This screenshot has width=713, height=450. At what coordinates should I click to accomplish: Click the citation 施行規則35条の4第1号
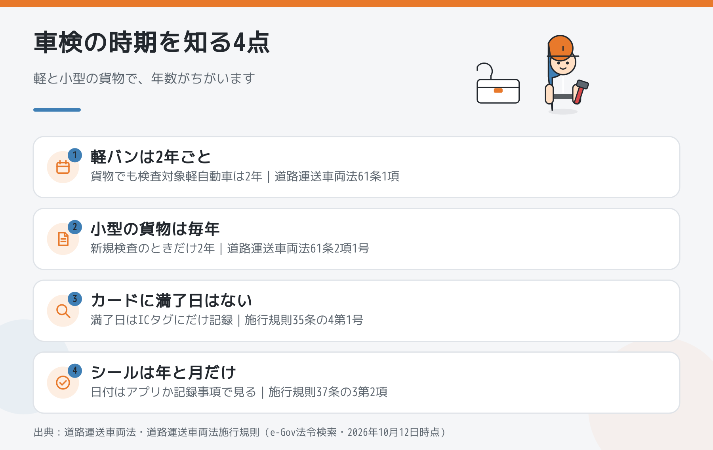(304, 320)
